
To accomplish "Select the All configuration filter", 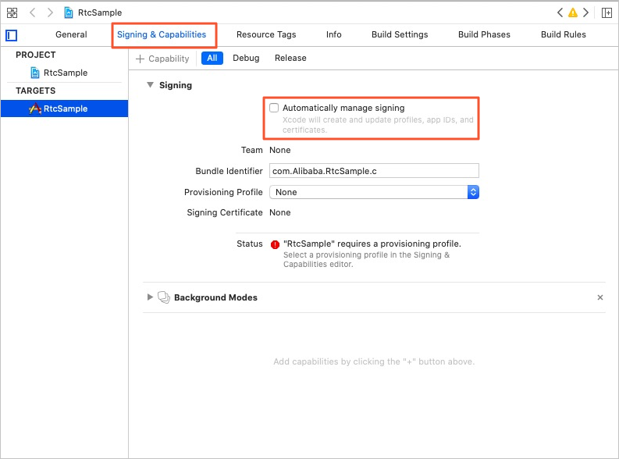I will tap(212, 58).
